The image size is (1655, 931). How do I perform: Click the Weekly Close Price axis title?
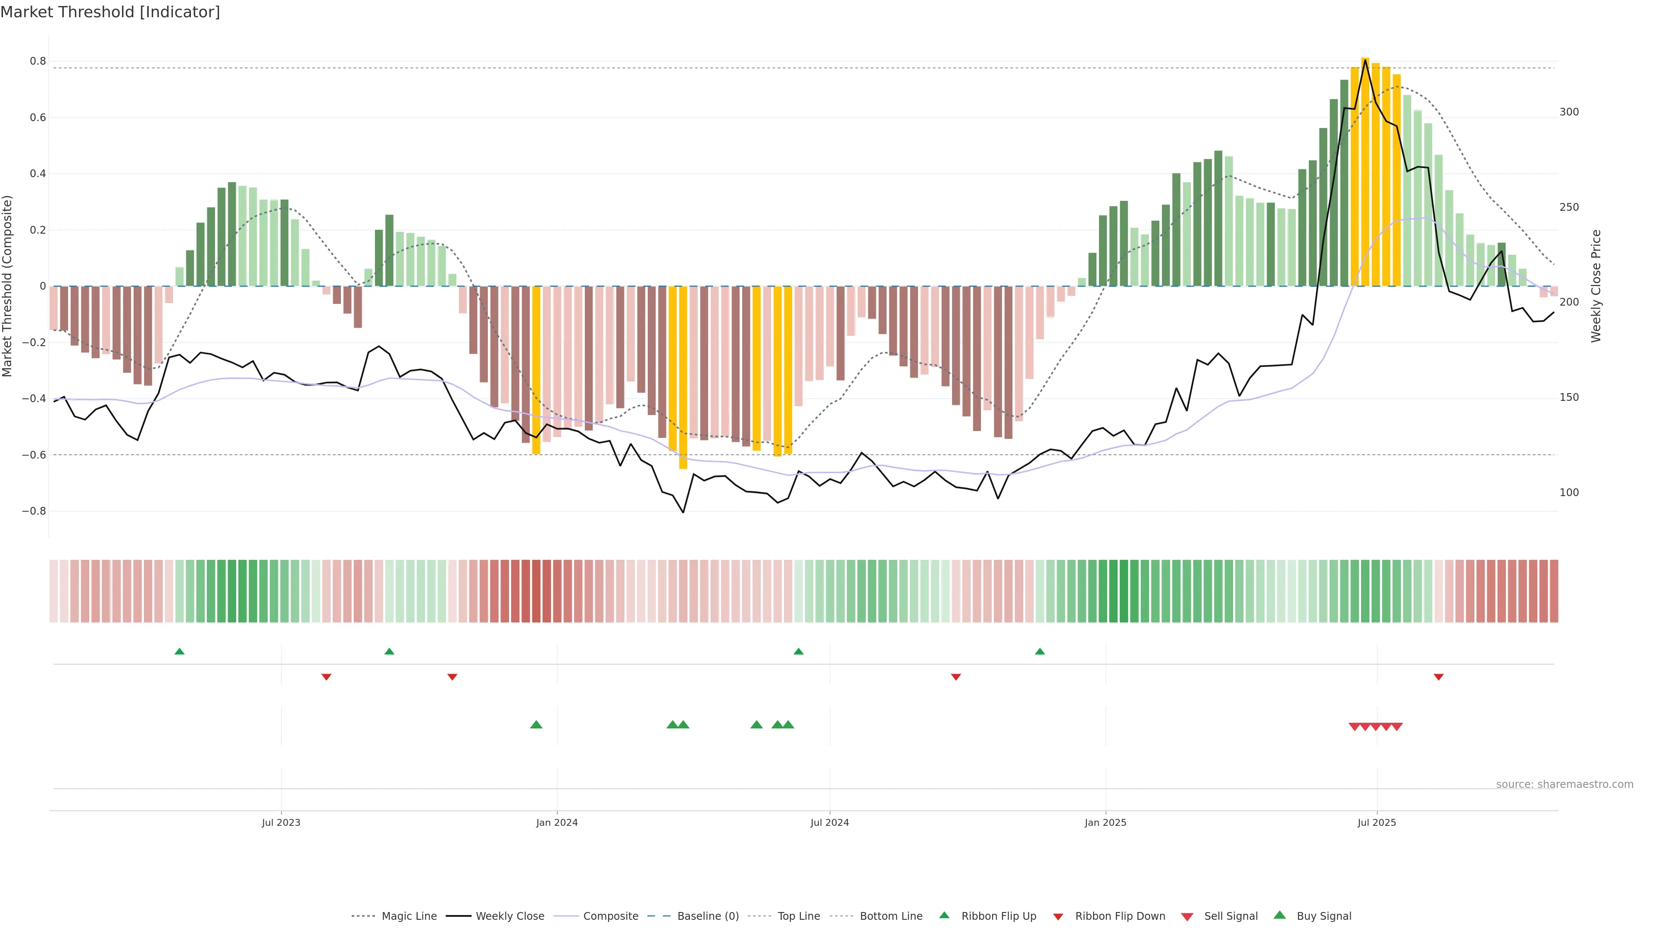click(1596, 286)
